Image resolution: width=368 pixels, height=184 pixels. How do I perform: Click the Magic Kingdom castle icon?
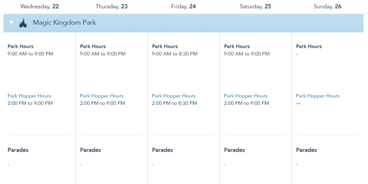point(23,23)
